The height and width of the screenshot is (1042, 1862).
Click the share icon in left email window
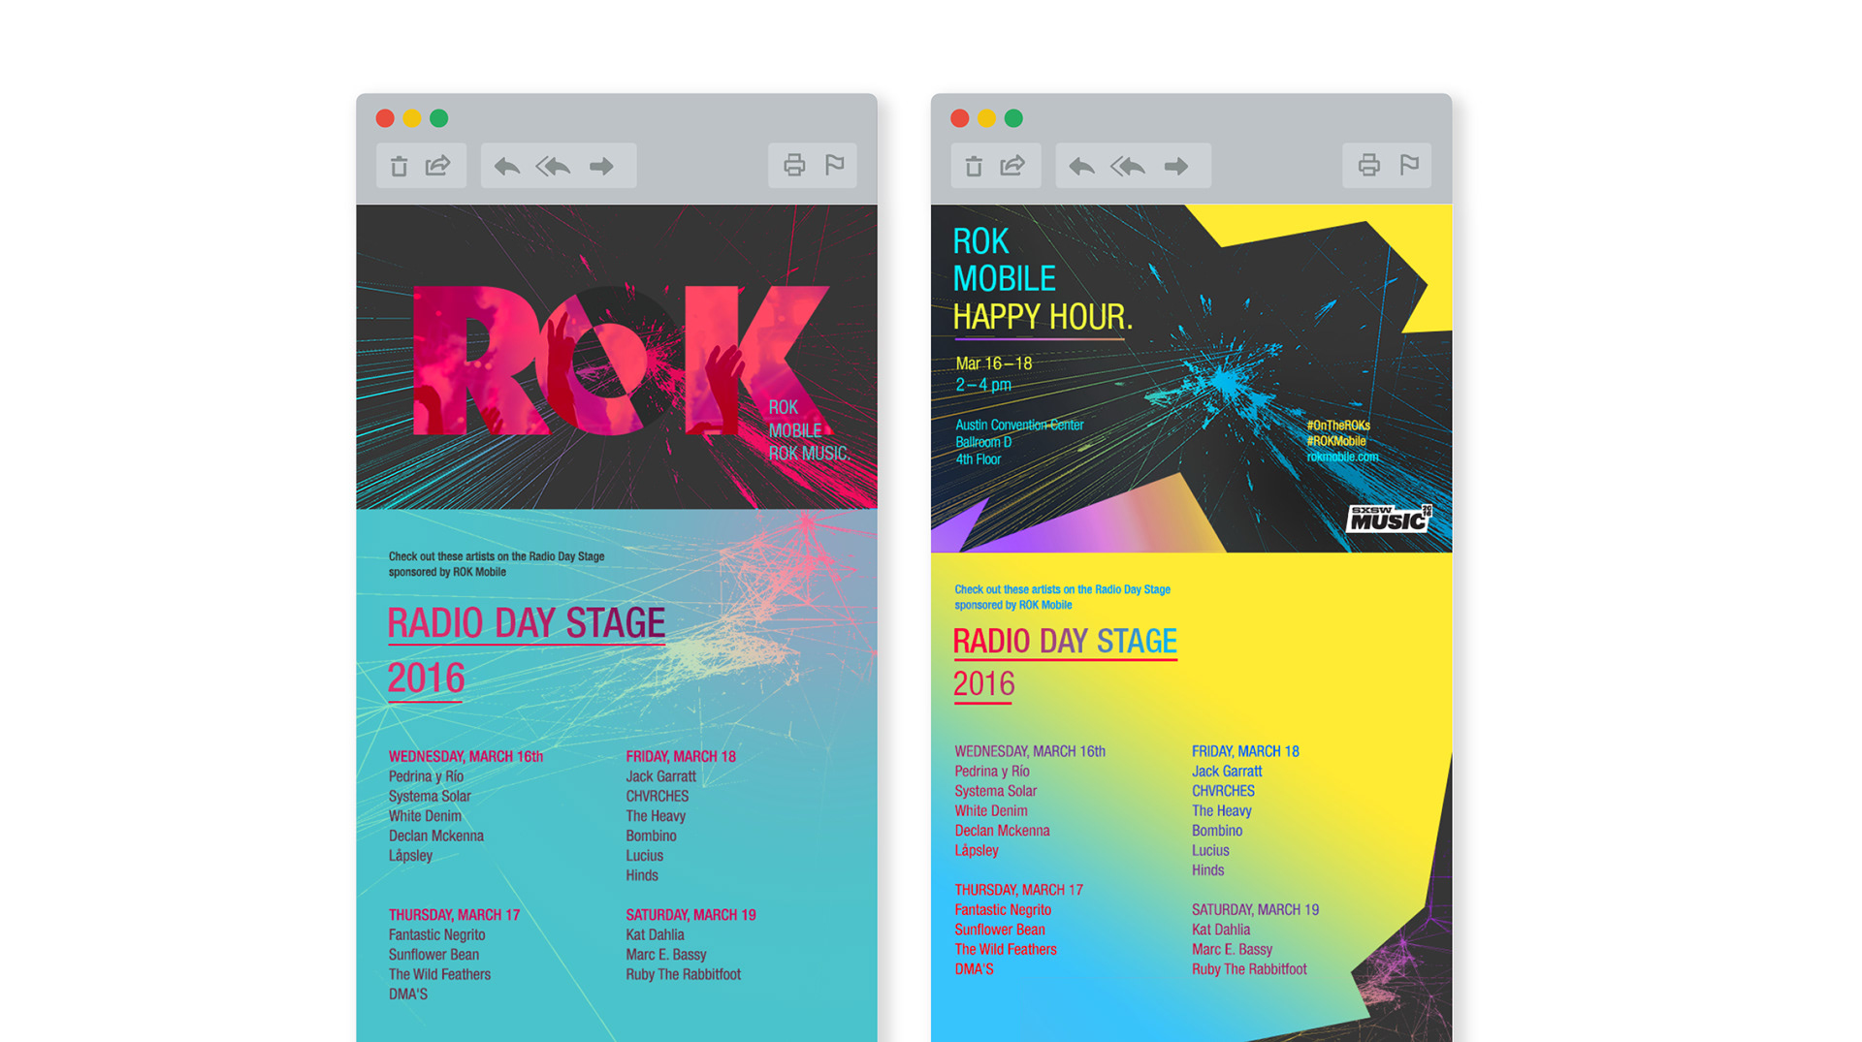[x=438, y=165]
